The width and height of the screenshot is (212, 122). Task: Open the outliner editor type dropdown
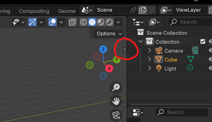coord(138,22)
